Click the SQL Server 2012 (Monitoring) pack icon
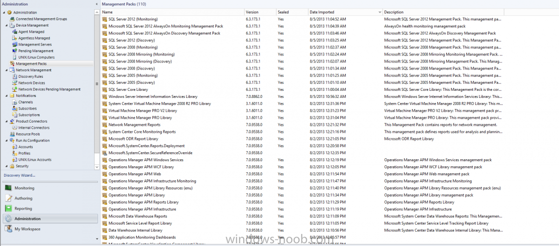Viewport: 559px width, 246px height. click(x=104, y=19)
